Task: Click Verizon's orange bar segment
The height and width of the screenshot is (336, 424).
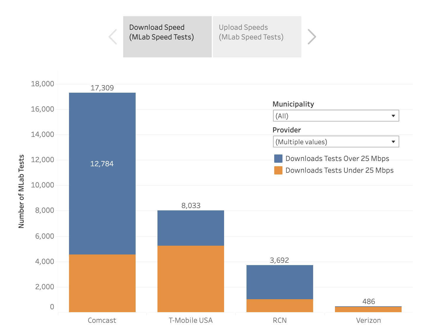Action: pyautogui.click(x=368, y=310)
